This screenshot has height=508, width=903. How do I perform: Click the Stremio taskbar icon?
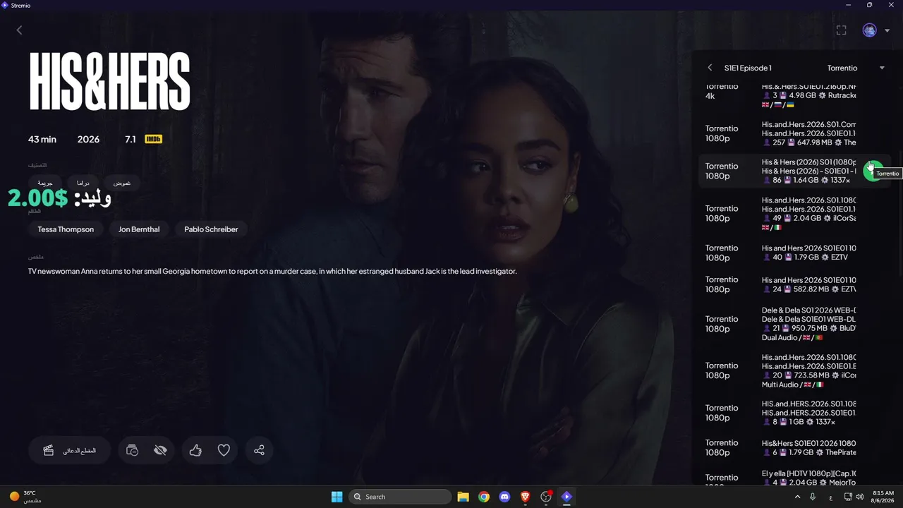pos(566,497)
